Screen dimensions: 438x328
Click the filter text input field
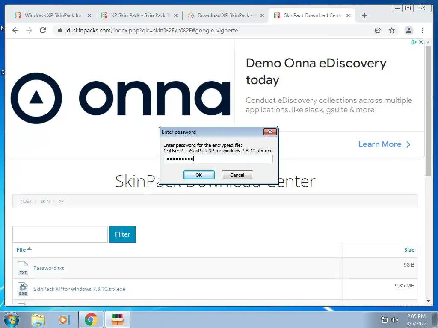(x=60, y=234)
